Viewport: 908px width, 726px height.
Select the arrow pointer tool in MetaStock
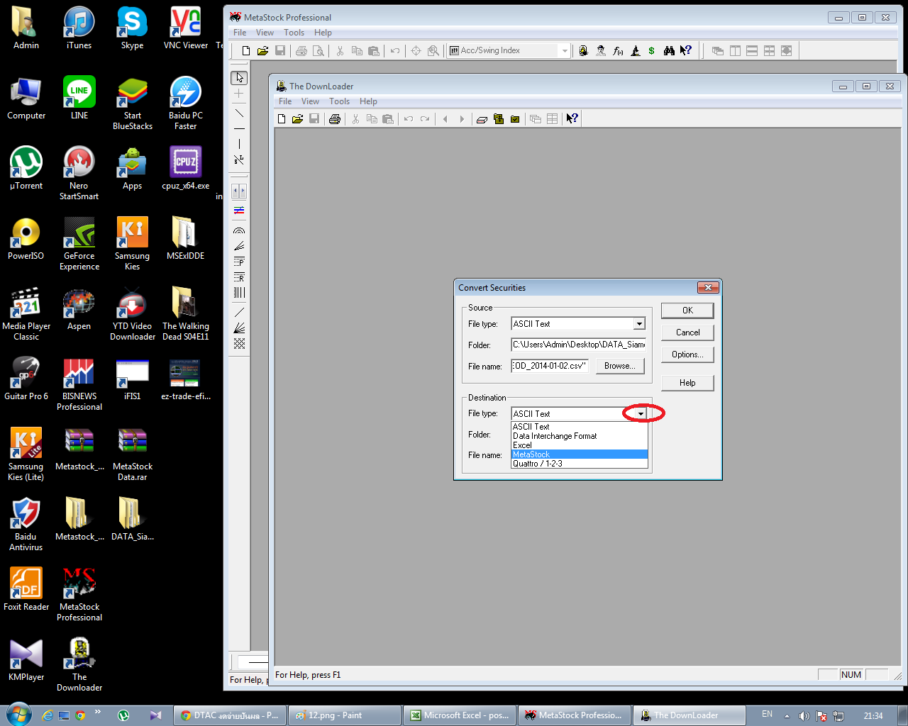(239, 77)
